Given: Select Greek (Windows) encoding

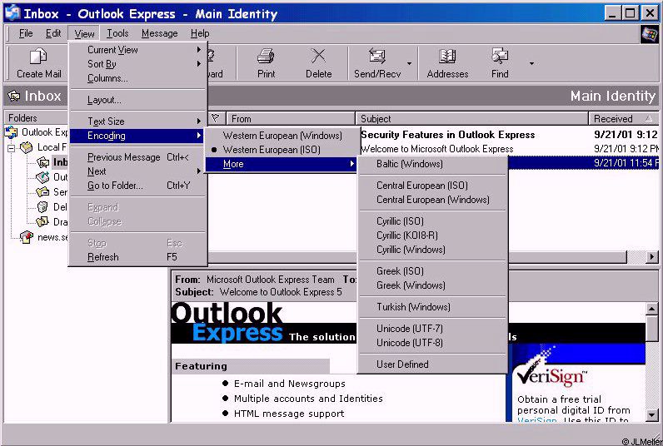Looking at the screenshot, I should click(x=432, y=285).
